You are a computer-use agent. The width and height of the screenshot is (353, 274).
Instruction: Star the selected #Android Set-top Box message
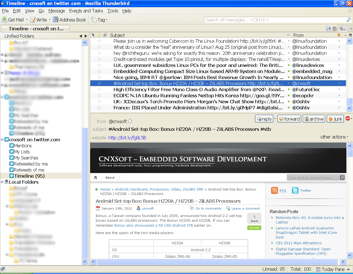[99, 83]
